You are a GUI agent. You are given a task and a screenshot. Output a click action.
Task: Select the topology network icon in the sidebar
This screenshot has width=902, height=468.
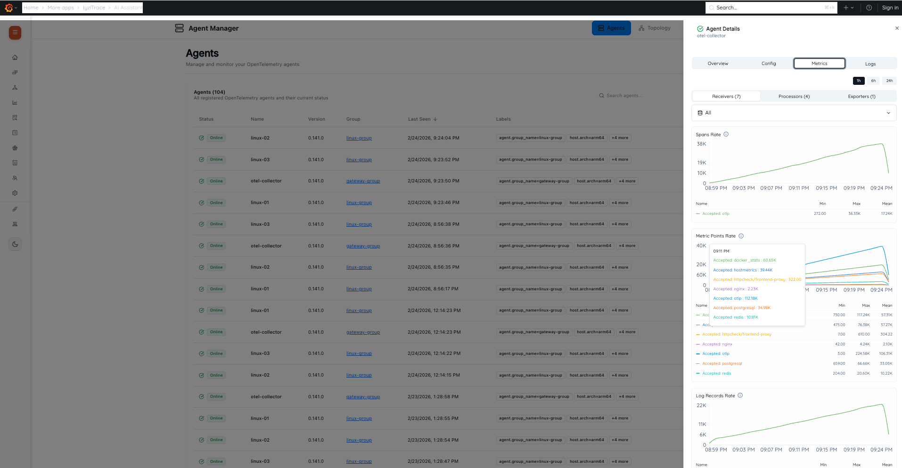15,88
